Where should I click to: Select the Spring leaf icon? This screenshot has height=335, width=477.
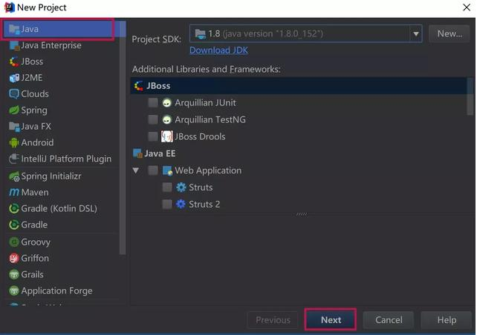[14, 110]
